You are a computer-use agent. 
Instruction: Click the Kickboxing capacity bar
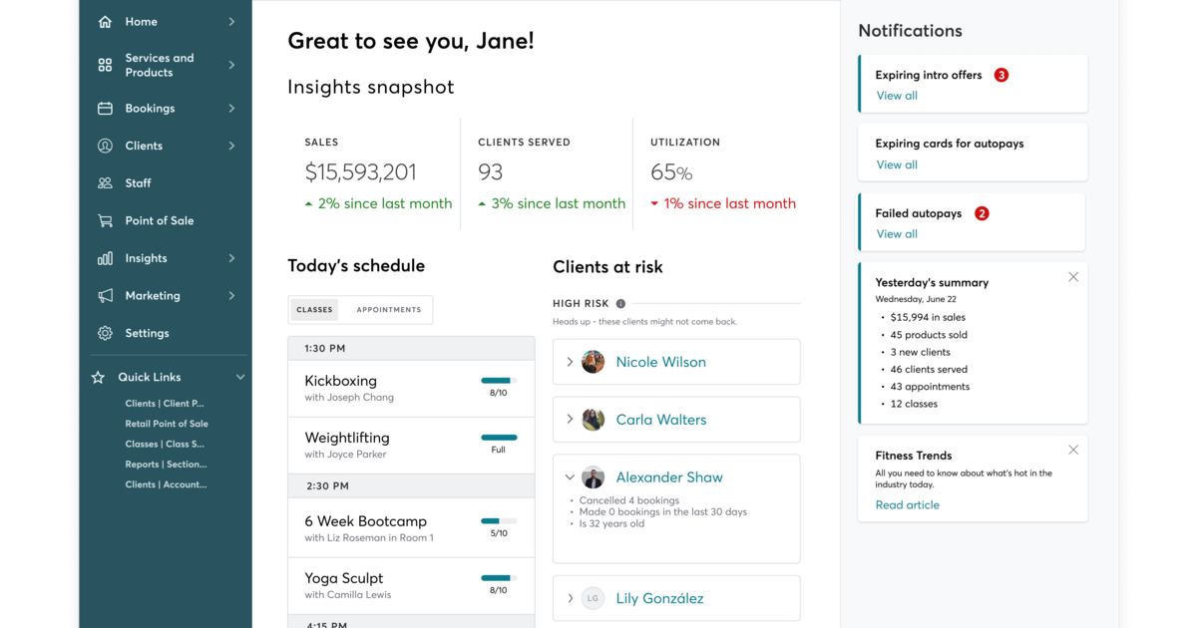tap(498, 380)
